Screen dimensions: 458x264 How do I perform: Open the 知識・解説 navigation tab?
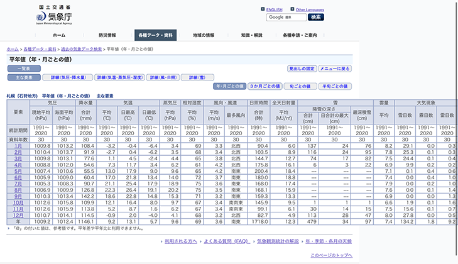click(252, 35)
